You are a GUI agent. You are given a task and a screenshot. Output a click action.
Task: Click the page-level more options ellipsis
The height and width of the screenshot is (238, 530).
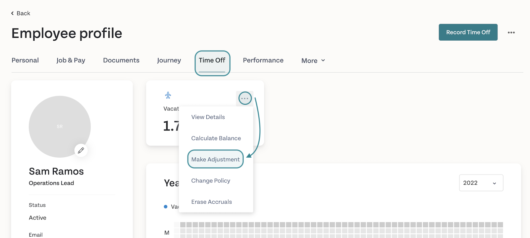pyautogui.click(x=511, y=32)
